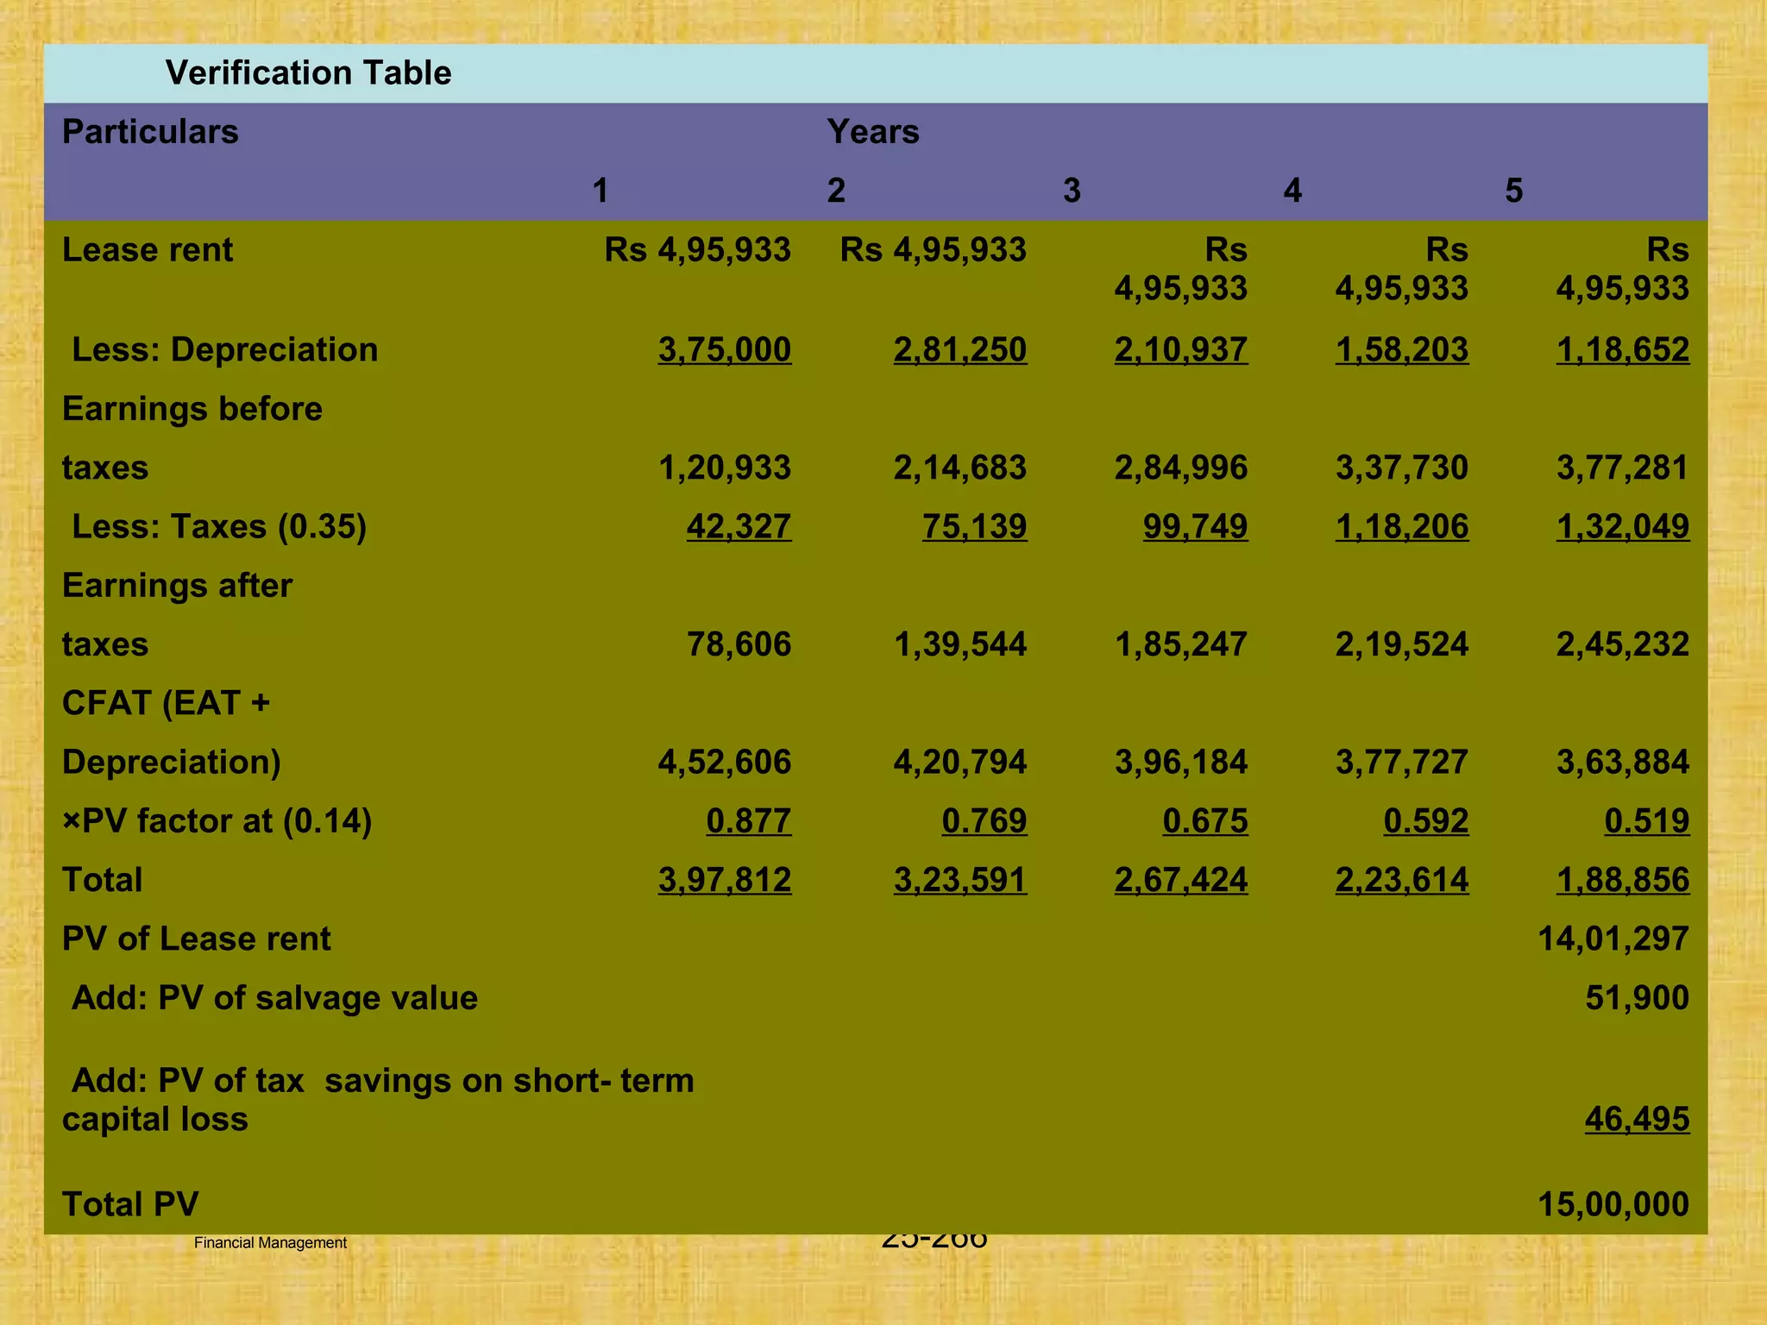Click total value 2,23,614

pos(1402,880)
